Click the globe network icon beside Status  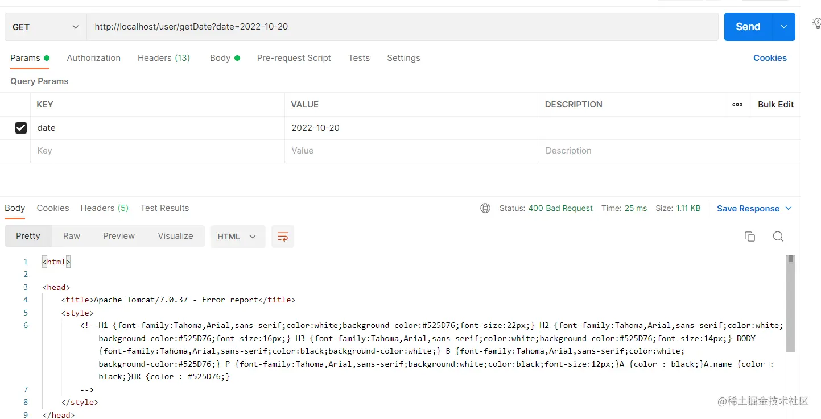coord(485,208)
